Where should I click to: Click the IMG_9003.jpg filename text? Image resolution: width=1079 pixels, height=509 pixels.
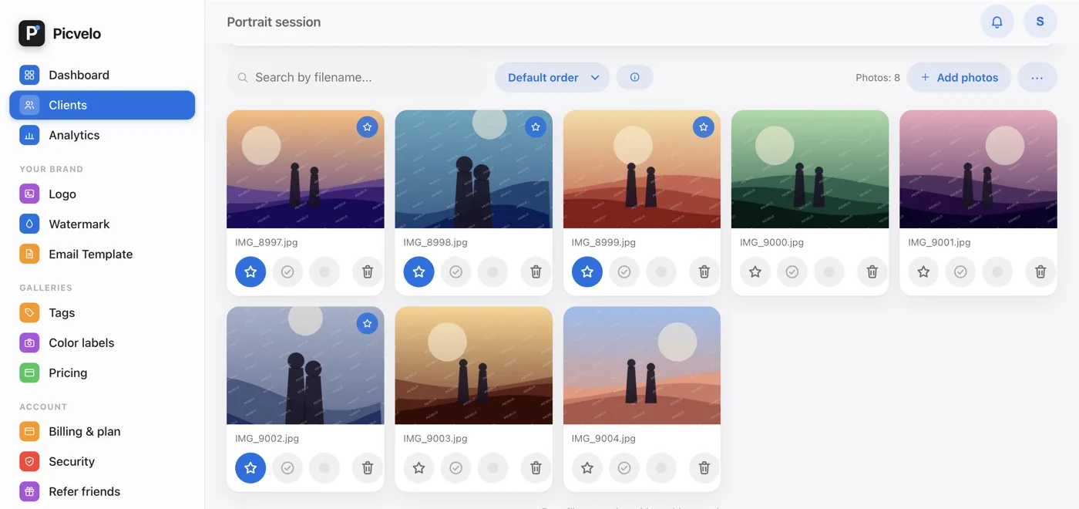coord(435,438)
